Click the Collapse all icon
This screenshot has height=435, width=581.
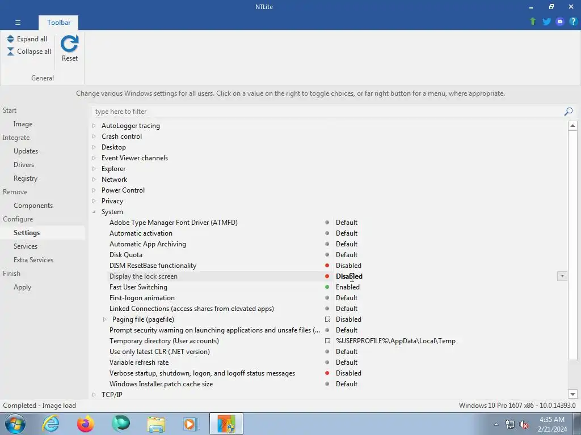point(10,52)
